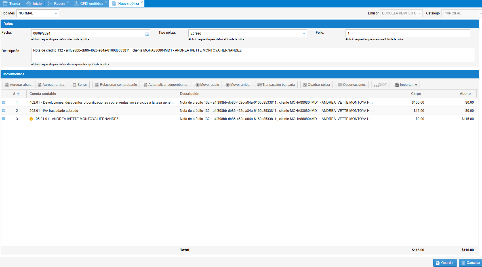Click the orange warning icon on row 3
This screenshot has height=267, width=482.
coord(31,119)
